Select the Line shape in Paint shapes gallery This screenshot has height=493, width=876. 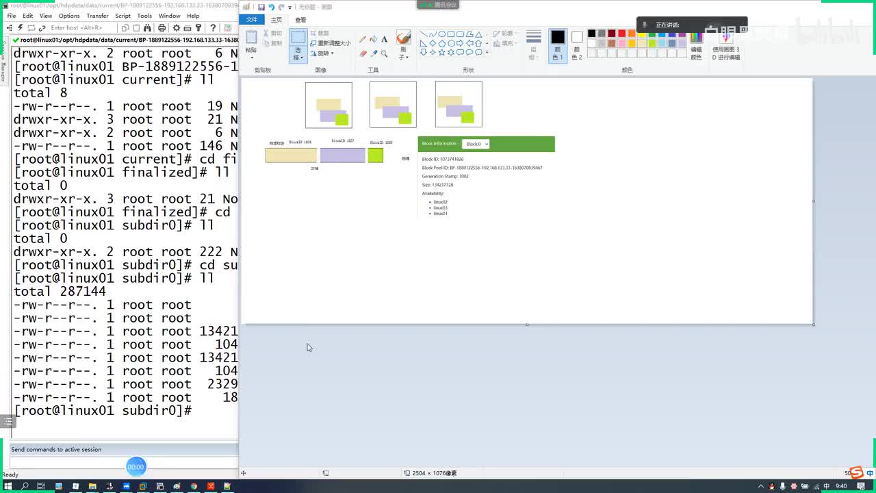[424, 34]
